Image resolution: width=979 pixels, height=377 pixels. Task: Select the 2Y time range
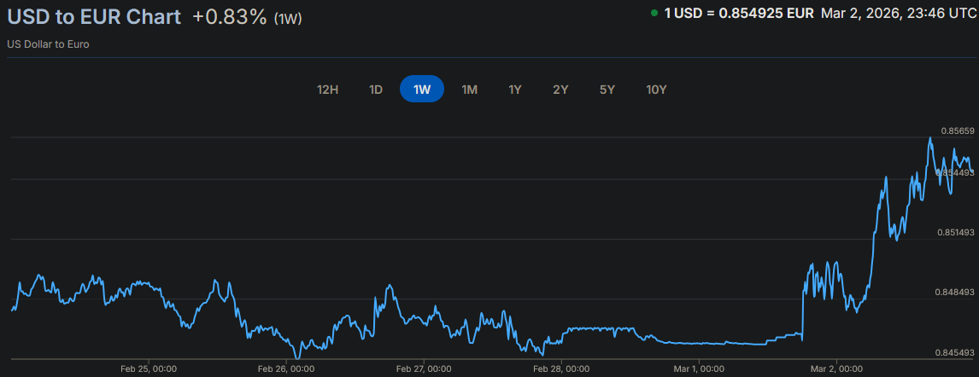(x=560, y=90)
